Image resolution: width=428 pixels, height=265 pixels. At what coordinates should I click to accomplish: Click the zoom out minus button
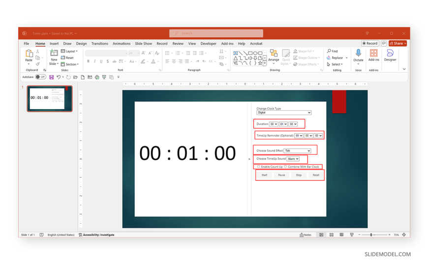coord(359,235)
